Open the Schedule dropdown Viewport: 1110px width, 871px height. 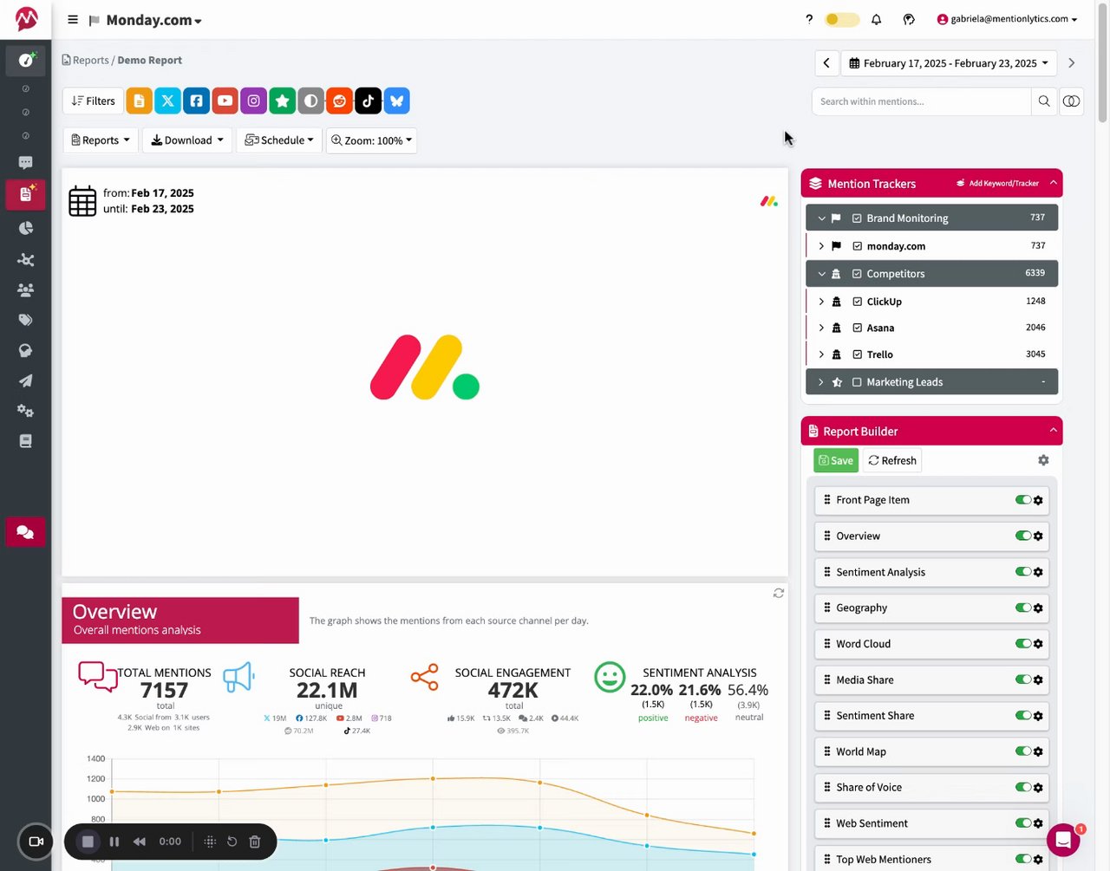[x=279, y=140]
